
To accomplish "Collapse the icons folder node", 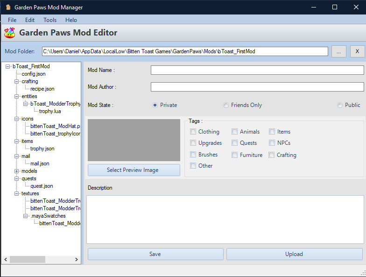I will [17, 119].
